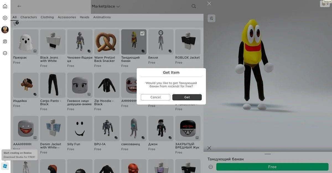Click the Закрыть close label at top right
332x173 pixels.
click(327, 2)
